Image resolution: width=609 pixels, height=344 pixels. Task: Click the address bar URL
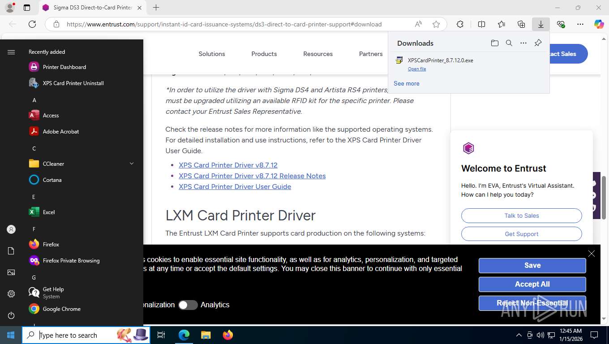(x=224, y=24)
